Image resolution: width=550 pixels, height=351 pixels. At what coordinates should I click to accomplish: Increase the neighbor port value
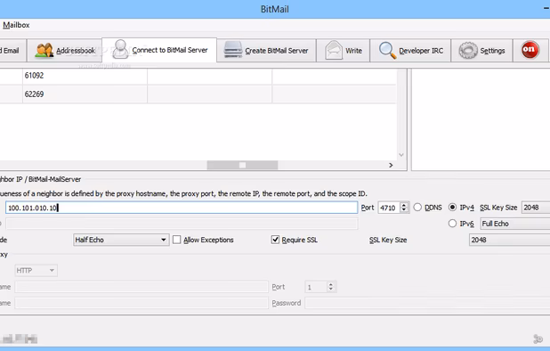point(404,205)
